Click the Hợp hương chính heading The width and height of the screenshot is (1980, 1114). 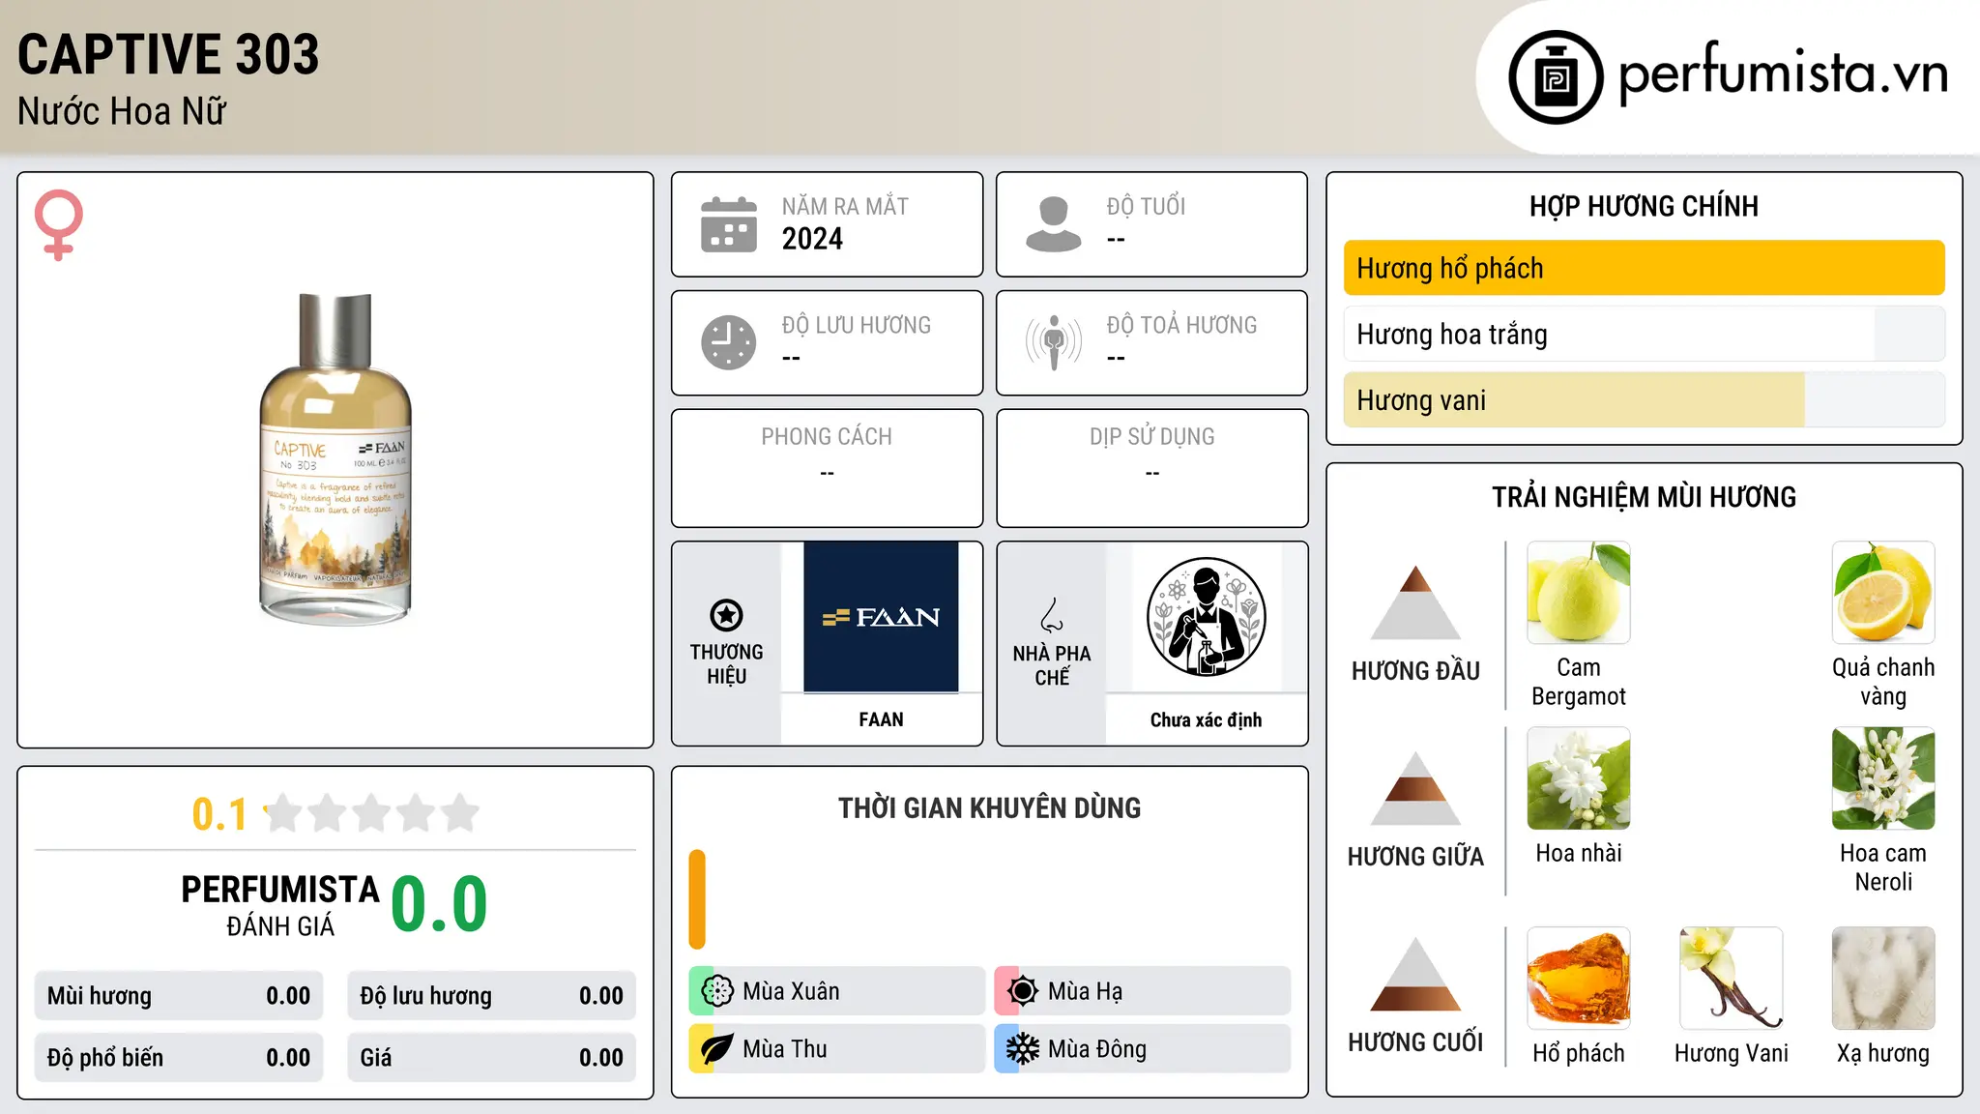pos(1644,206)
